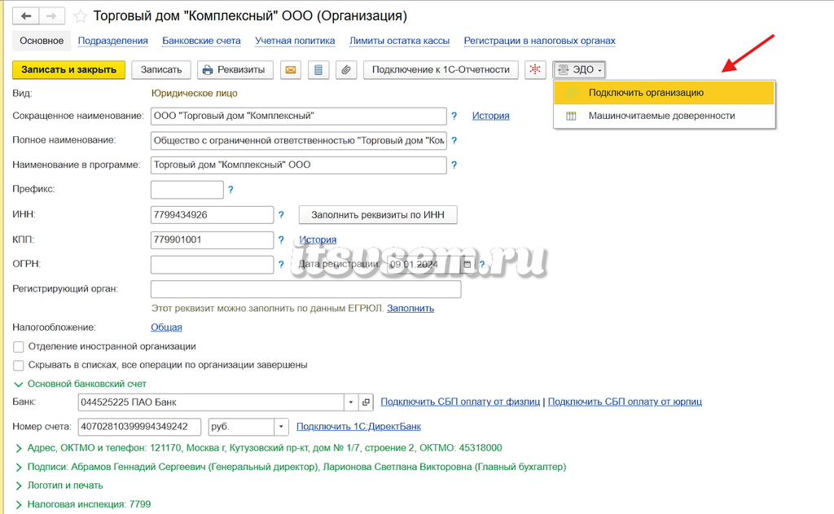Click the red snowflake icon next to 1С-Отчетность
834x514 pixels.
click(x=535, y=70)
